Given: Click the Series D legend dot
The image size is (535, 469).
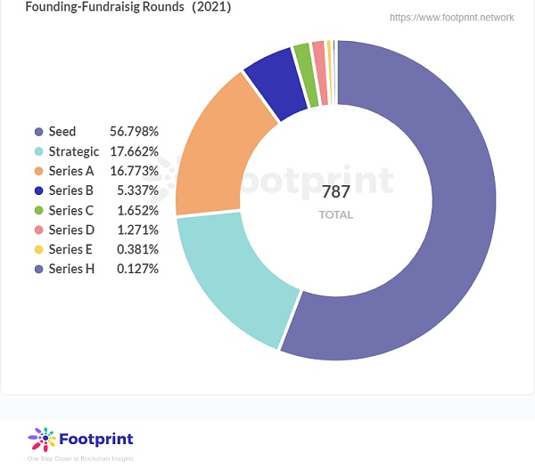Looking at the screenshot, I should coord(38,230).
